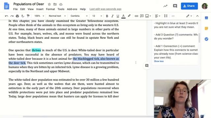Open the Cambria font dropdown
The width and height of the screenshot is (211, 118).
tap(79, 16)
